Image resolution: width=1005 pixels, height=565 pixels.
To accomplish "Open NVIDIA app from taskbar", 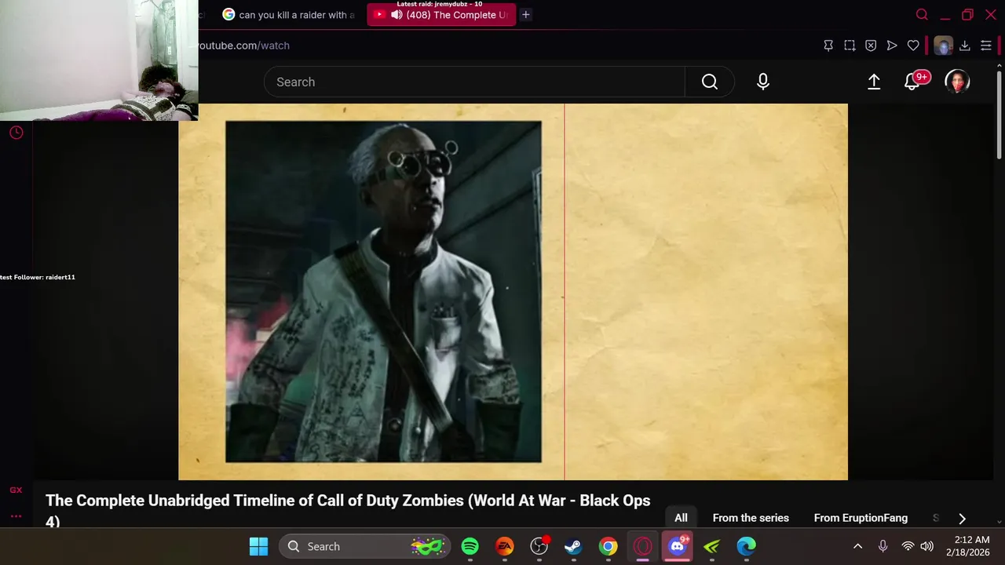I will 712,546.
